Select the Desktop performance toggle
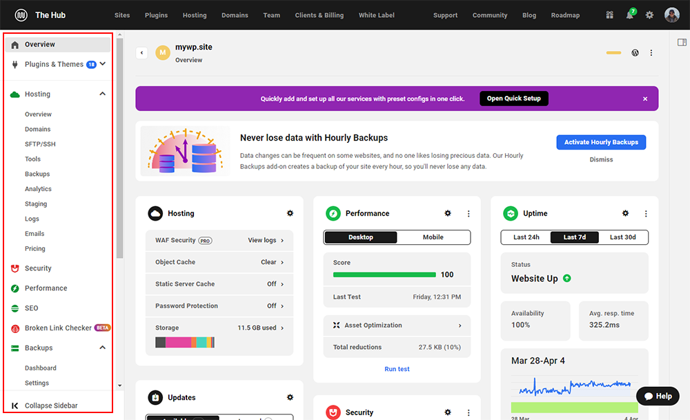690x420 pixels. pos(361,237)
